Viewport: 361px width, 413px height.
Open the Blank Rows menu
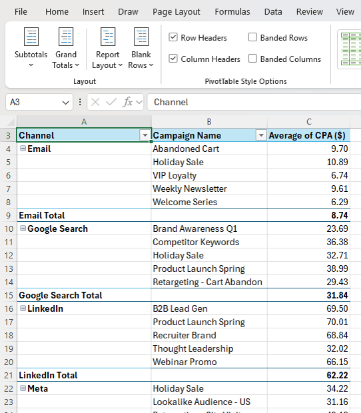click(x=141, y=47)
